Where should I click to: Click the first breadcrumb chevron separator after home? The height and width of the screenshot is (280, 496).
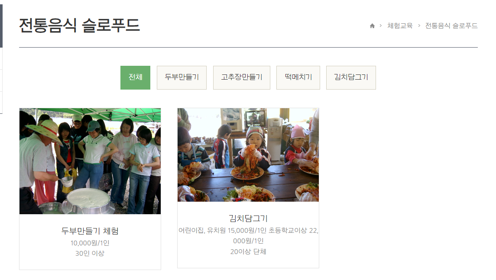[x=381, y=26]
